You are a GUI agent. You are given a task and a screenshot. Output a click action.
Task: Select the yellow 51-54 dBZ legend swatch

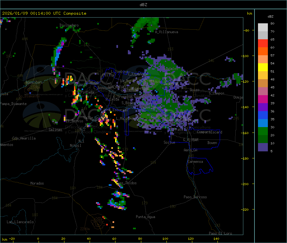263,67
